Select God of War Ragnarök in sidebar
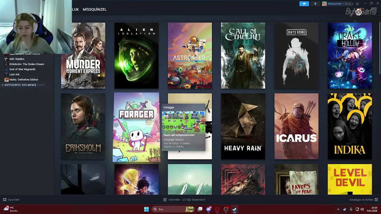This screenshot has height=214, width=381. 22,69
